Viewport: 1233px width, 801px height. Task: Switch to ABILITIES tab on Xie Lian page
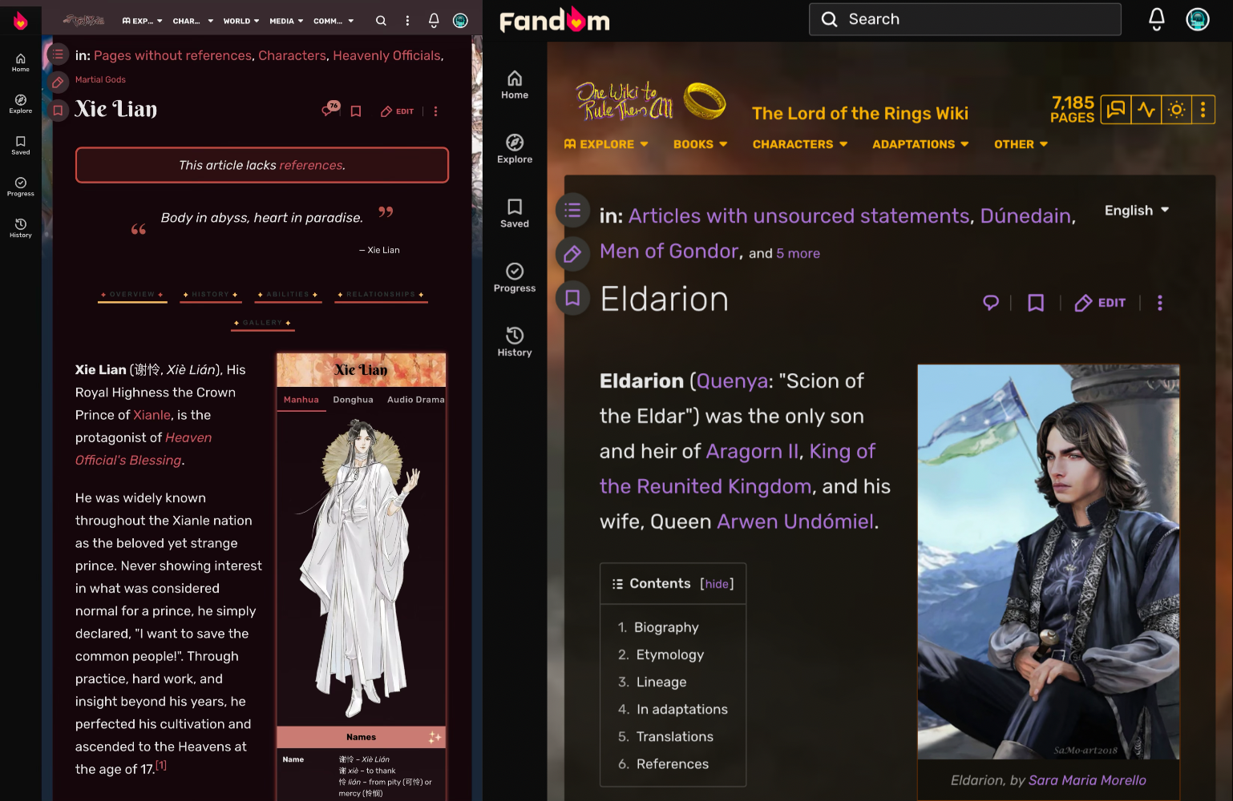click(x=288, y=295)
